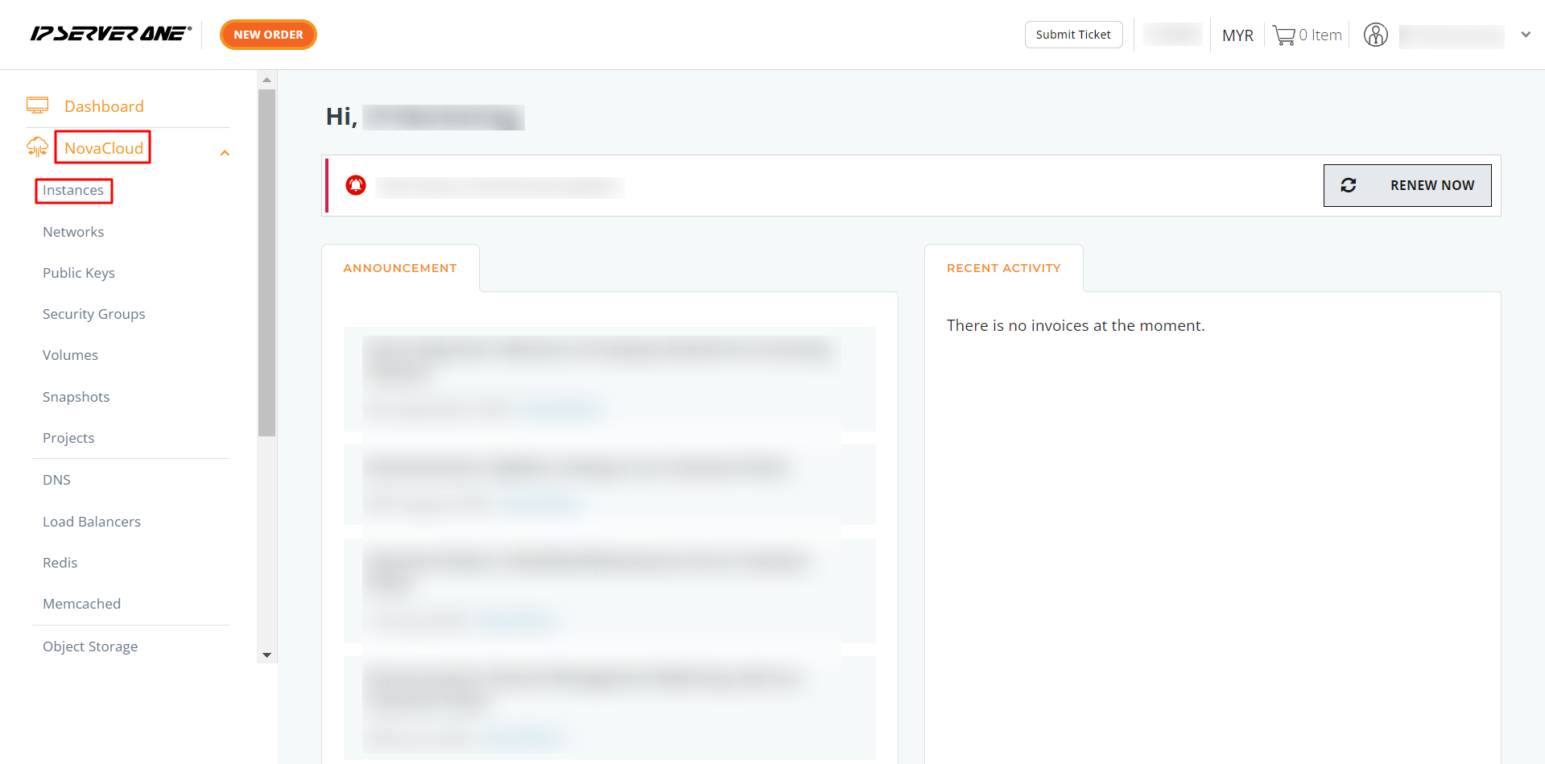Select the ANNOUNCEMENT tab
The height and width of the screenshot is (764, 1545).
click(x=400, y=268)
